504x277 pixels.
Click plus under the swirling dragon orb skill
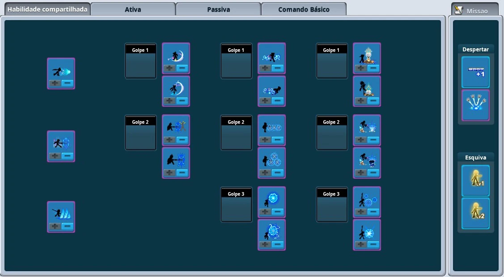tap(266, 244)
